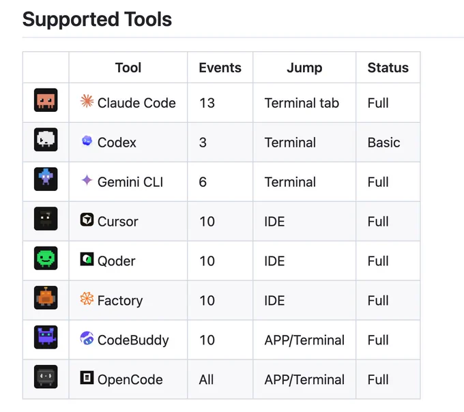Click the Gemini CLI purple sparkle icon
This screenshot has width=464, height=412.
[x=87, y=180]
